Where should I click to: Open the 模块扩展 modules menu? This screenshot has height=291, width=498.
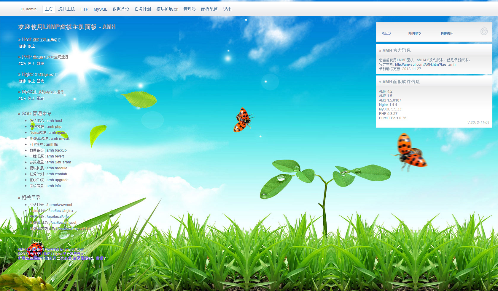click(x=167, y=9)
